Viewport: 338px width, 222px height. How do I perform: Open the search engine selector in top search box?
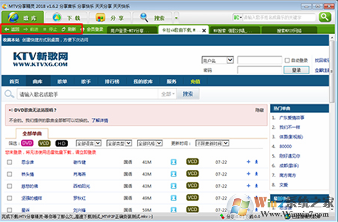[238, 17]
